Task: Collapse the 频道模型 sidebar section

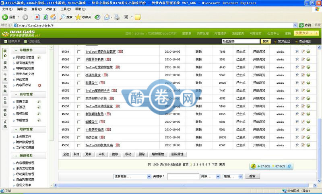Action: [x=16, y=156]
